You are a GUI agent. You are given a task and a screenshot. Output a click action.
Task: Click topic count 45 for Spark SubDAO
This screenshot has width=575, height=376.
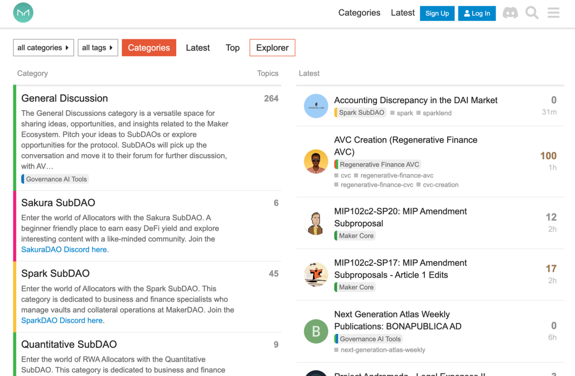click(274, 274)
